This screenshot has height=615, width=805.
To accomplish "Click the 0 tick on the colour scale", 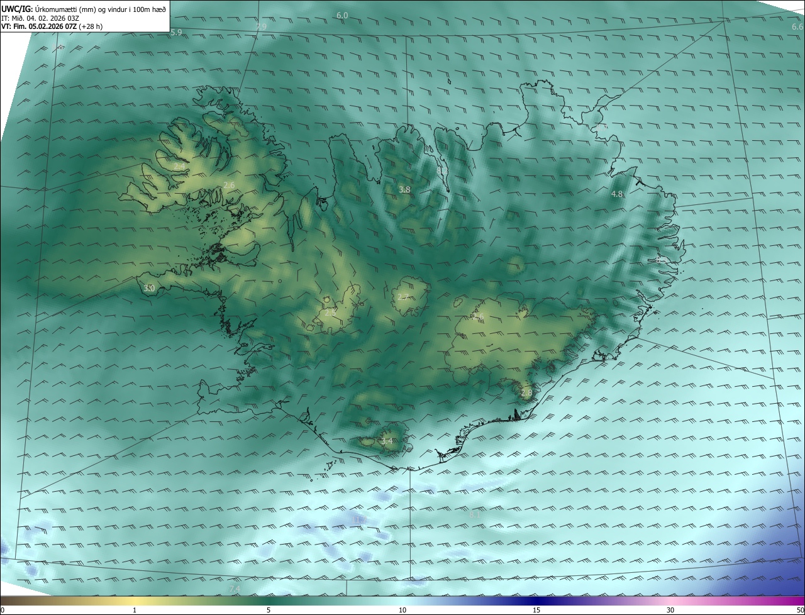I will coord(3,610).
